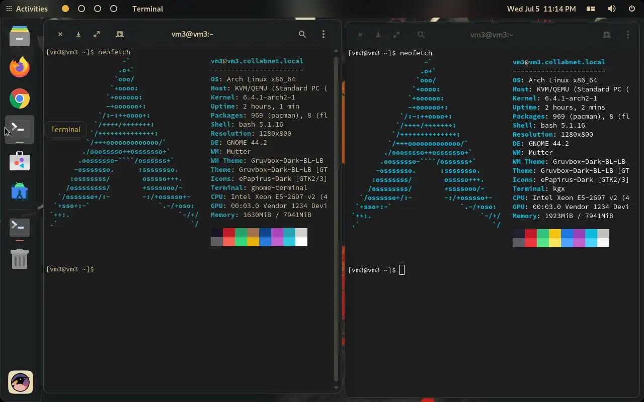Click 'Kernel: 6.4.1-arch2-1' in right terminal
This screenshot has width=644, height=402.
(x=555, y=98)
